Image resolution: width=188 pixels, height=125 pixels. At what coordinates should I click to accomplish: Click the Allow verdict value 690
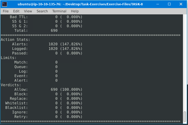pyautogui.click(x=54, y=89)
